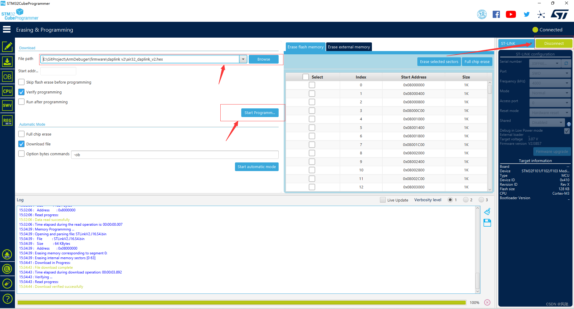Screen dimensions: 574x309
Task: Check Full chip erase in Automatic Mode
Action: pos(22,134)
